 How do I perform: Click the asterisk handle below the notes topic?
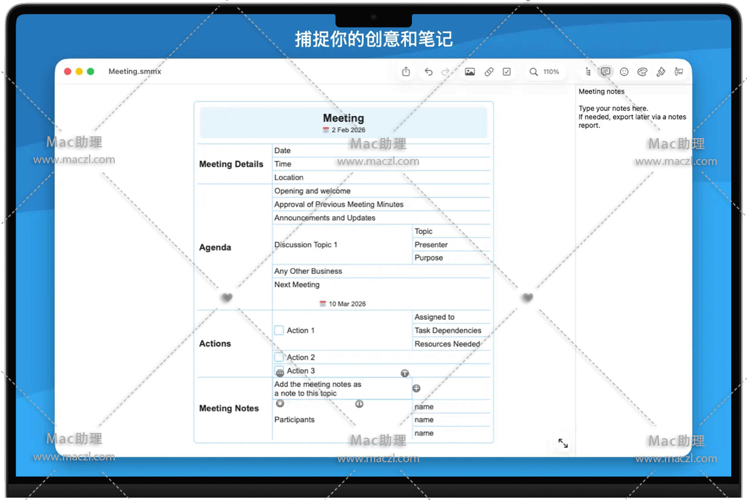pyautogui.click(x=280, y=403)
